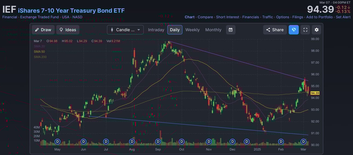The image size is (353, 155).
Task: Click the dividend marker near Jun
Action: tap(84, 141)
